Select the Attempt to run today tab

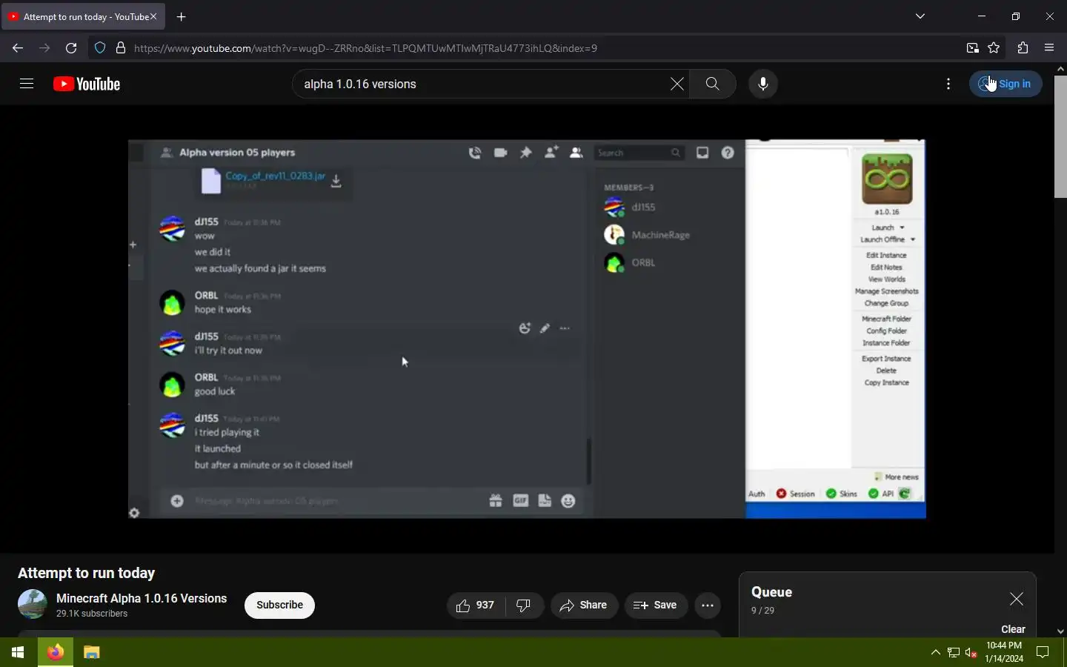point(83,16)
